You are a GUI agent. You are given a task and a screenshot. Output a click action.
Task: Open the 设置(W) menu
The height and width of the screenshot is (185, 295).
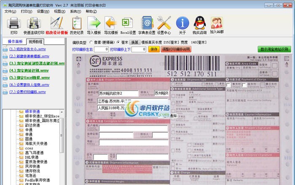(43, 11)
